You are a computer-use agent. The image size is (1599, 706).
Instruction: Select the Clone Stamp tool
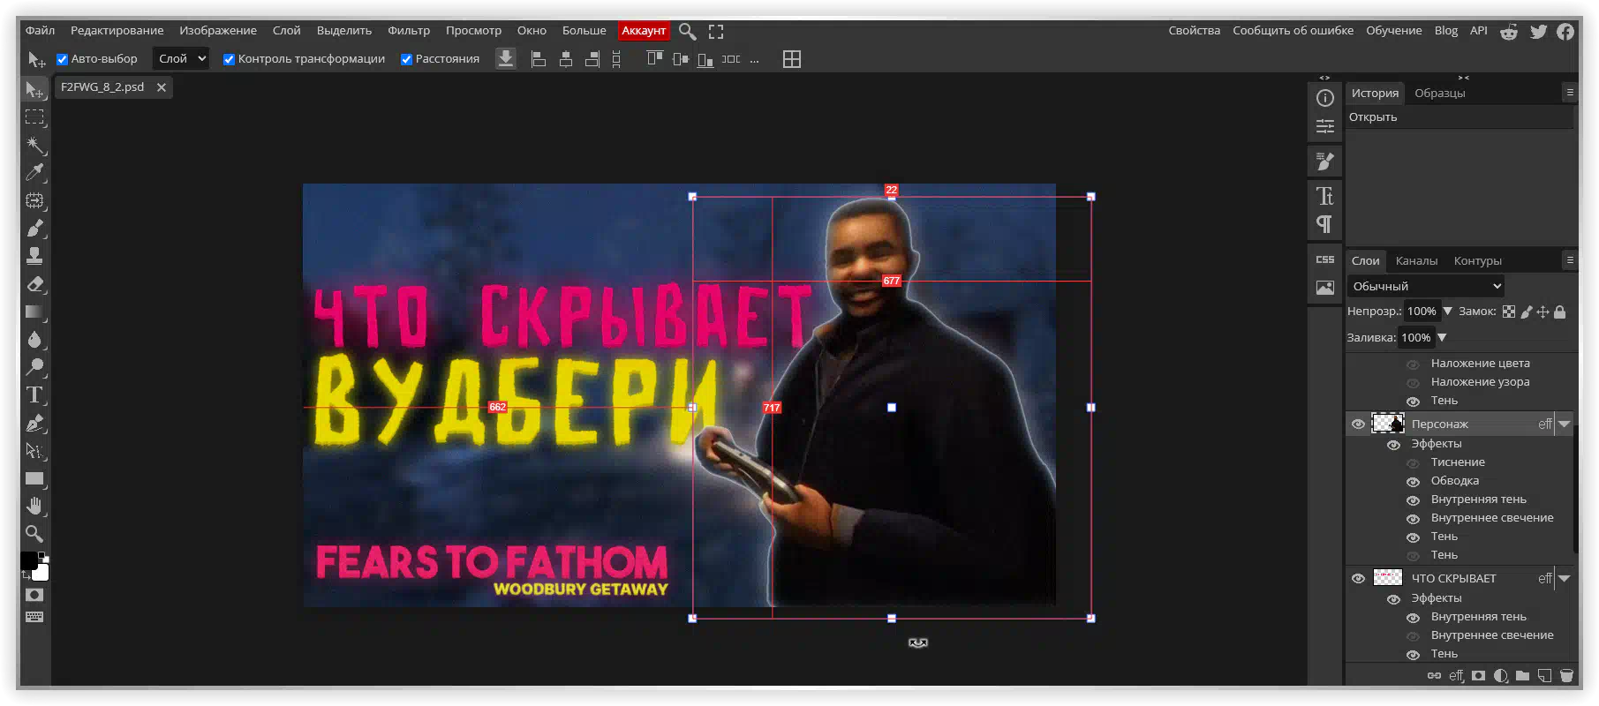35,256
